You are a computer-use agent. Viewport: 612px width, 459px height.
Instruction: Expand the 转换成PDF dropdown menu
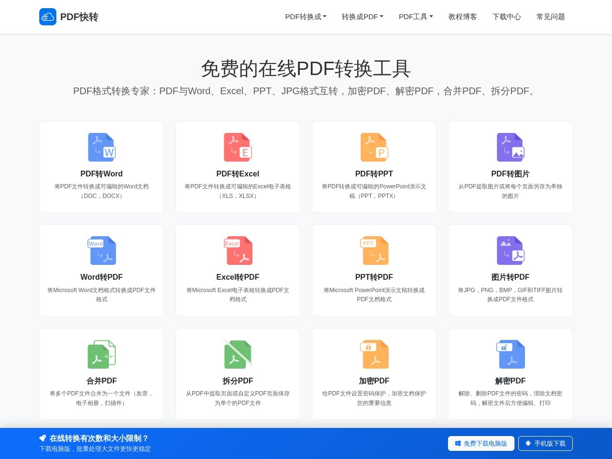pyautogui.click(x=362, y=17)
